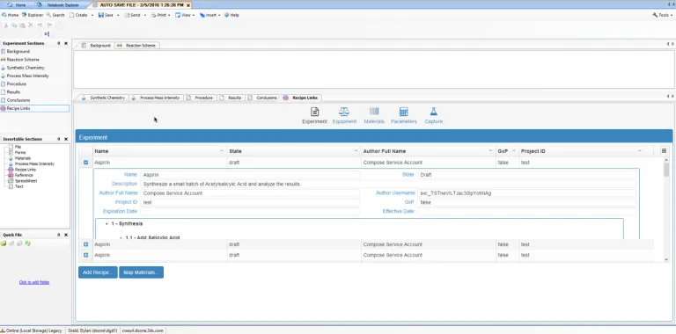676x334 pixels.
Task: Click the Cut scissors icon
Action: pos(6,25)
